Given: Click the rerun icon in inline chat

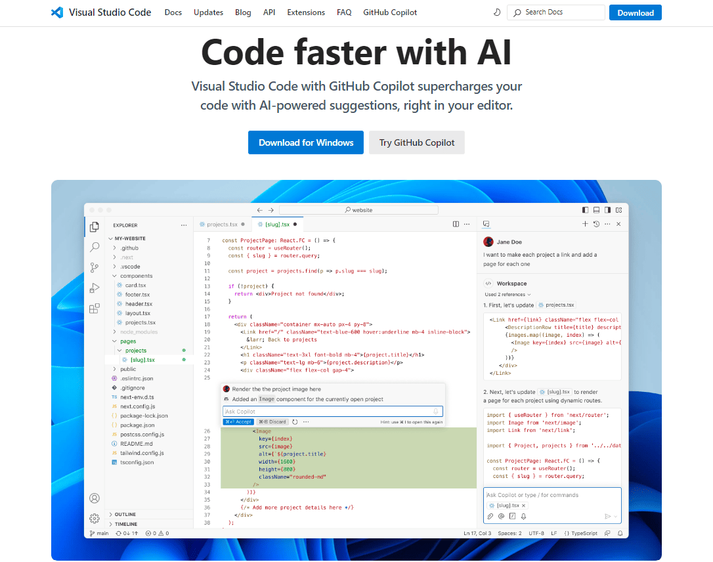Looking at the screenshot, I should coord(295,422).
